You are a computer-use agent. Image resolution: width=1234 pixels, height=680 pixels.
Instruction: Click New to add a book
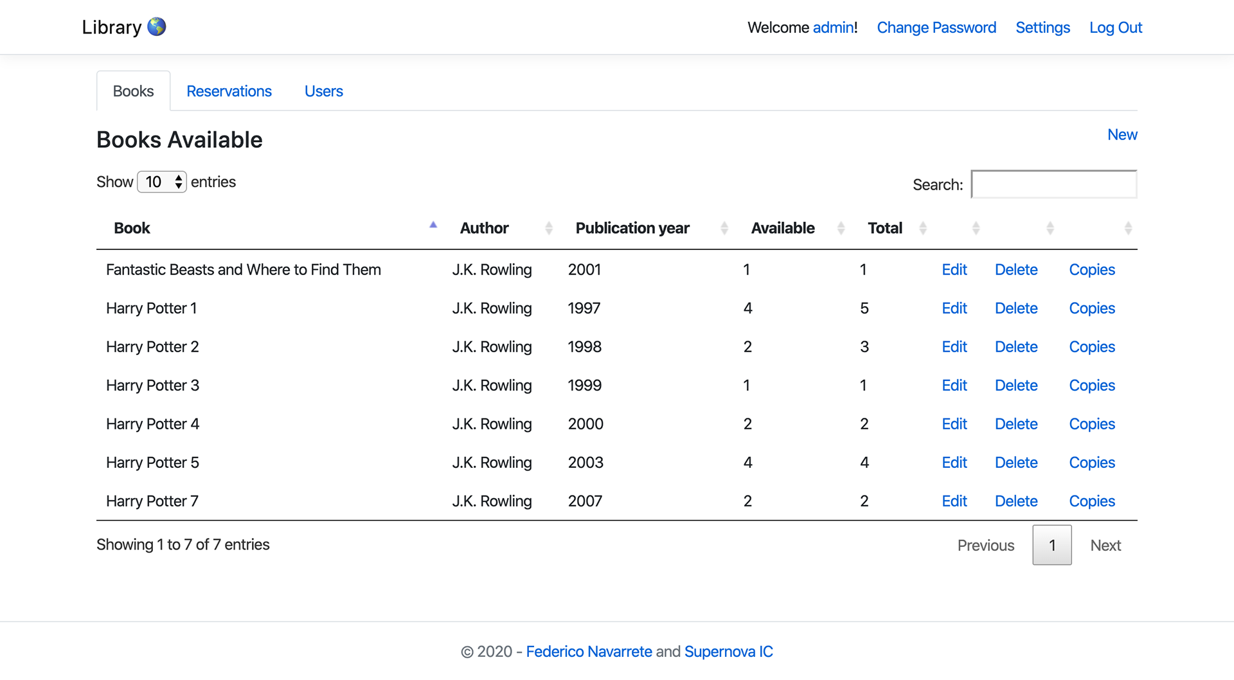[x=1122, y=134]
